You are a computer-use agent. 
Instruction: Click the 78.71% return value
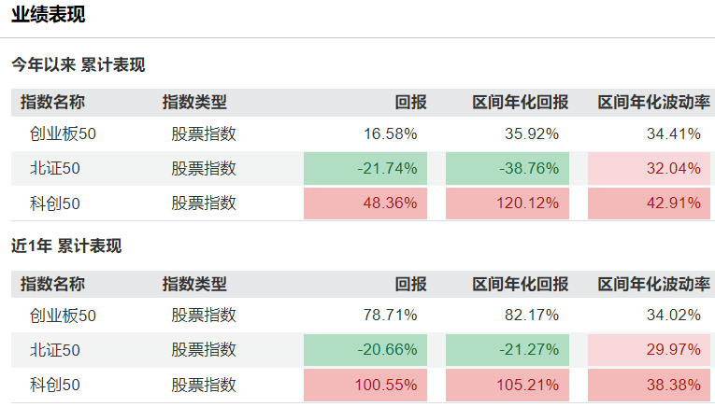tap(390, 315)
